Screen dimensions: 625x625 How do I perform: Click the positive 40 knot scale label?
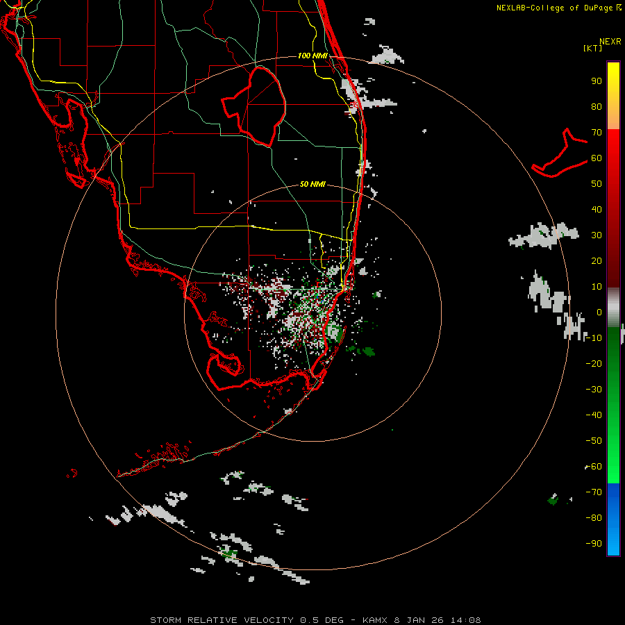point(597,210)
